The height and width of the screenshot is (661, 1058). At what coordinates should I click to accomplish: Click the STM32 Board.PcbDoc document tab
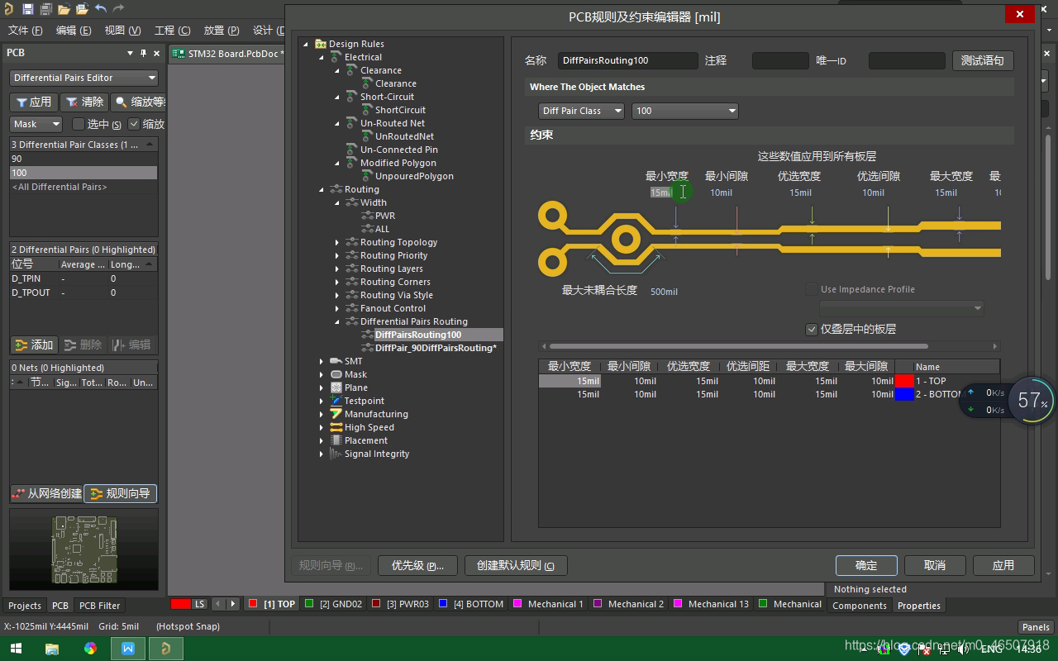pos(229,54)
